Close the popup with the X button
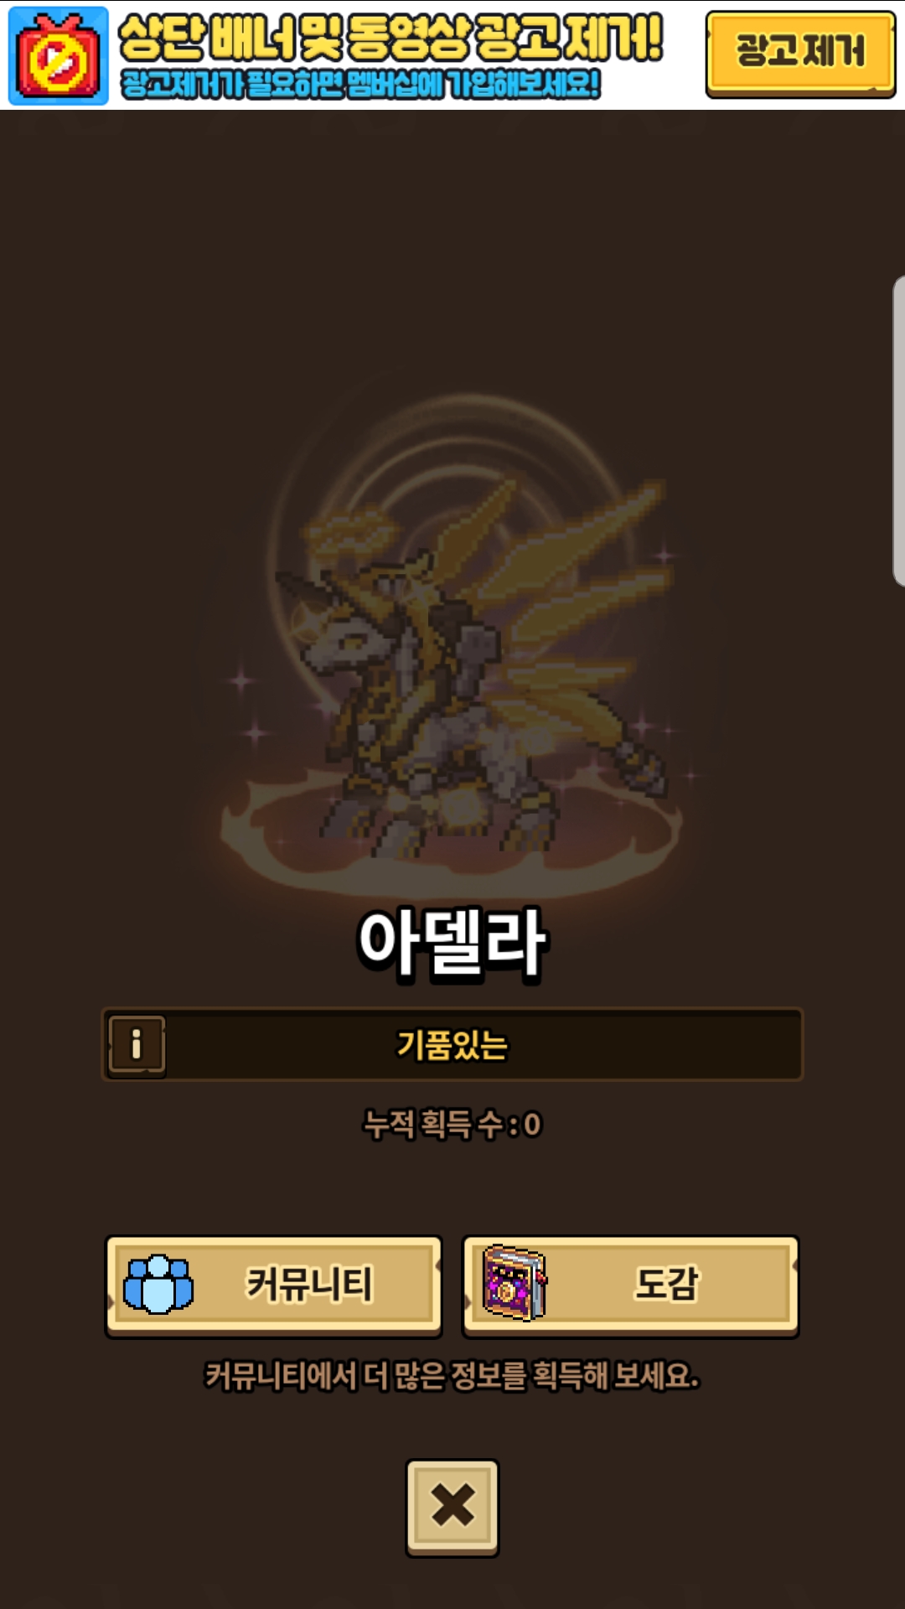Image resolution: width=905 pixels, height=1609 pixels. click(x=452, y=1507)
